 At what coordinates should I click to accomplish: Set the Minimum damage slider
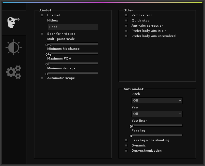[x=73, y=73]
